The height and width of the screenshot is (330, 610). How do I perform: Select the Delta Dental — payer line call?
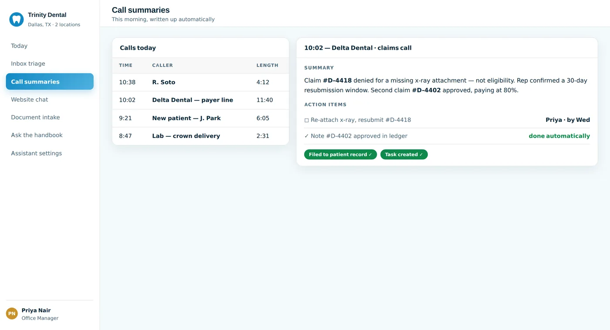click(200, 100)
